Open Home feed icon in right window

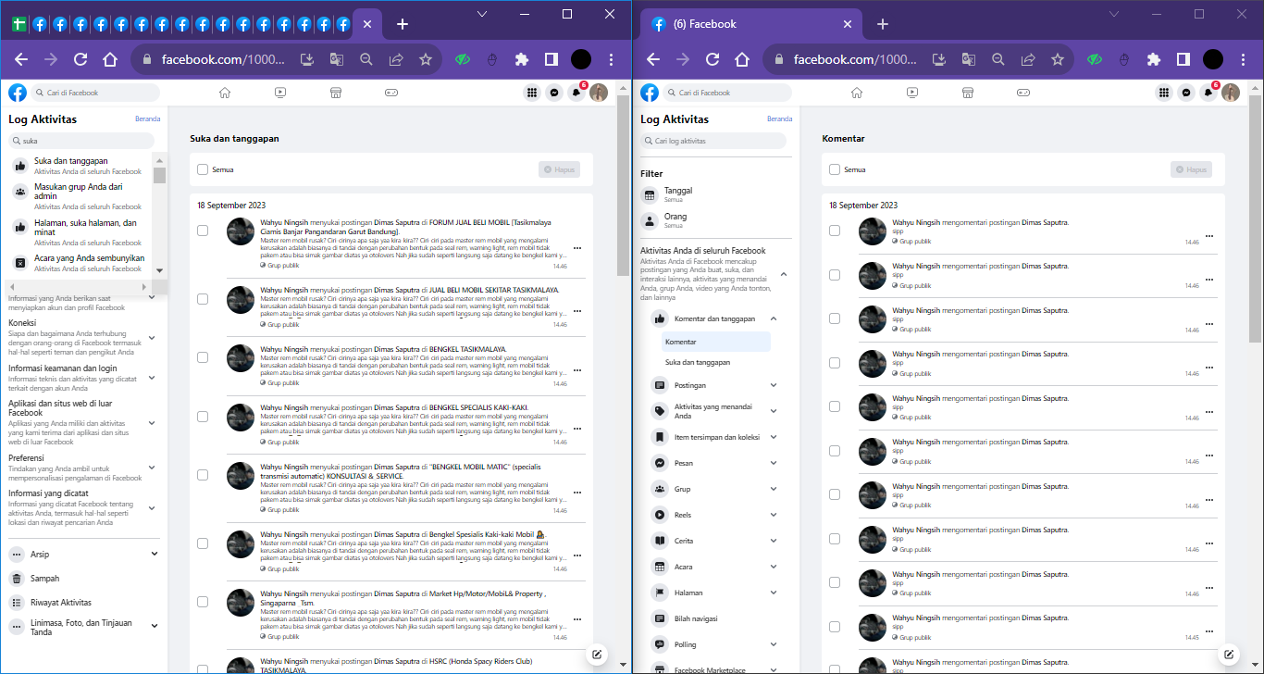[857, 93]
